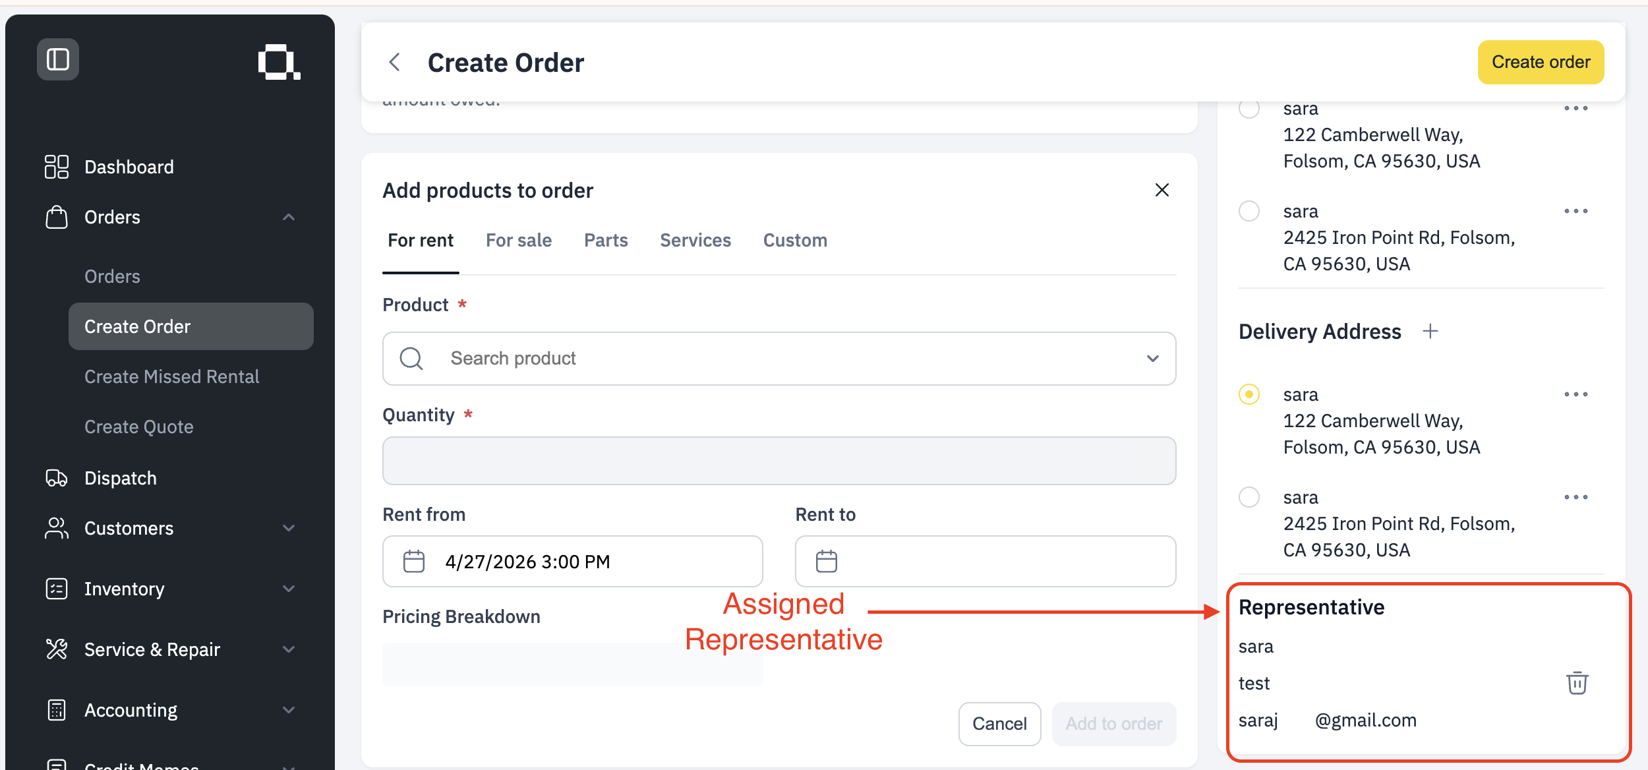1648x770 pixels.
Task: Expand the Customers sidebar menu
Action: (289, 528)
